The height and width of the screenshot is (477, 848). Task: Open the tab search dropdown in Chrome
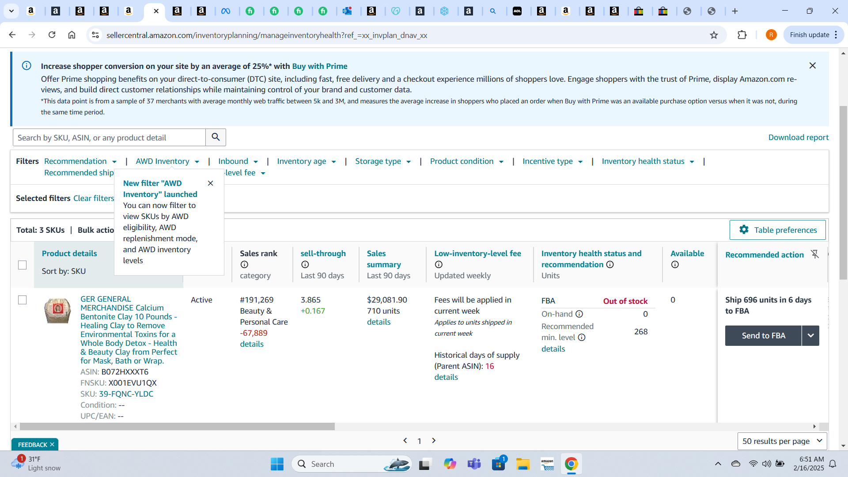click(11, 11)
